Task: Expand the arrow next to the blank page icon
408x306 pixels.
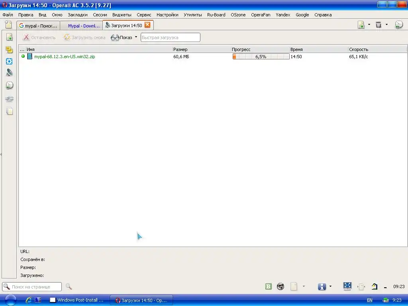Action: click(304, 286)
